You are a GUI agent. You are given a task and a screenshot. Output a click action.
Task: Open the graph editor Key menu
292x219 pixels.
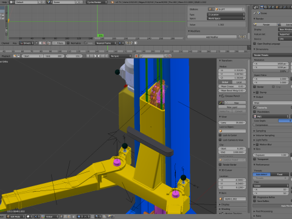[15, 43]
